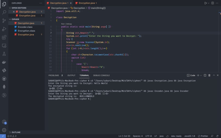Open the notifications bell icon
The height and width of the screenshot is (138, 221).
pos(217,136)
